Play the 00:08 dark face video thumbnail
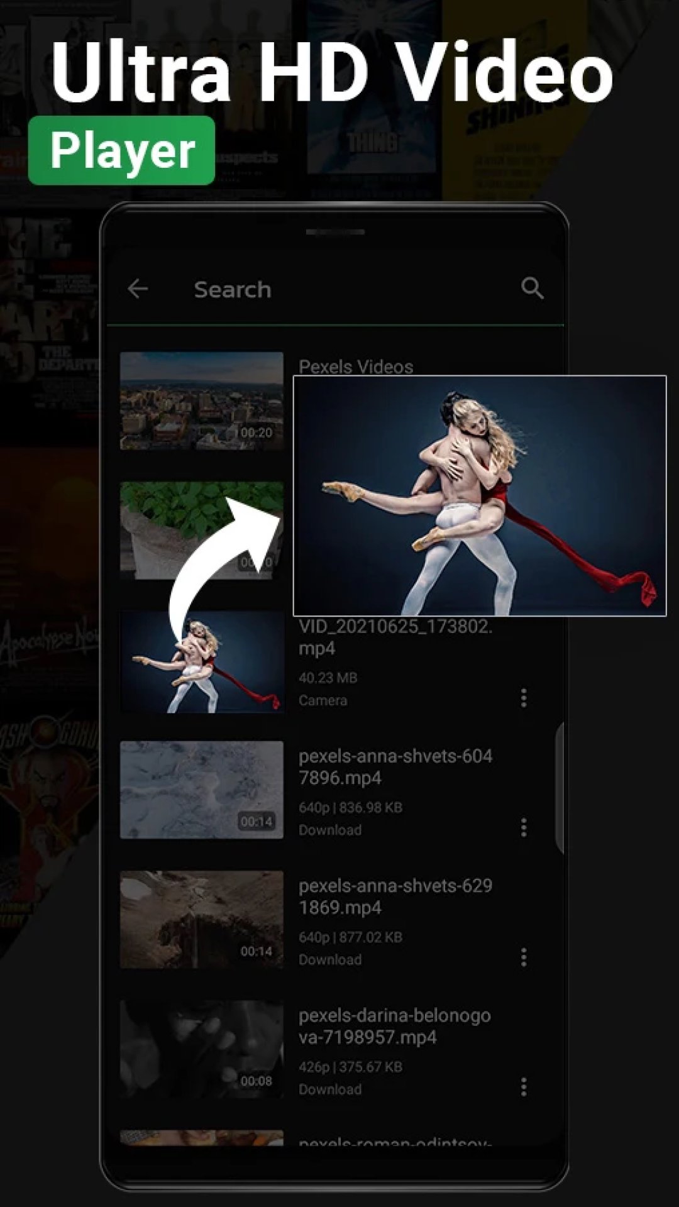 201,1049
